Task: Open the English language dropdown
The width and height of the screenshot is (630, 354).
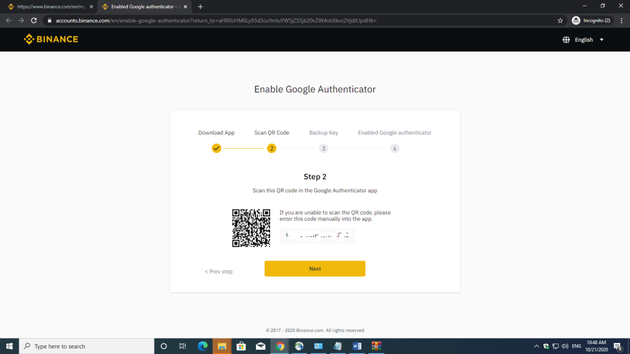Action: (x=589, y=40)
